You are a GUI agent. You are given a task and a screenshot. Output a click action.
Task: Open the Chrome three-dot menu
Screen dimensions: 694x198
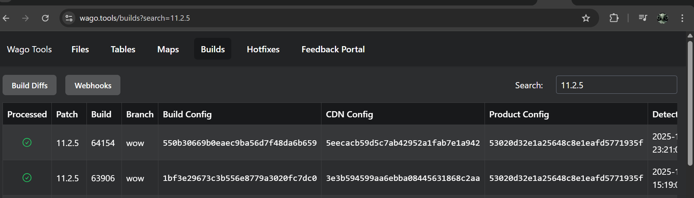[x=682, y=18]
